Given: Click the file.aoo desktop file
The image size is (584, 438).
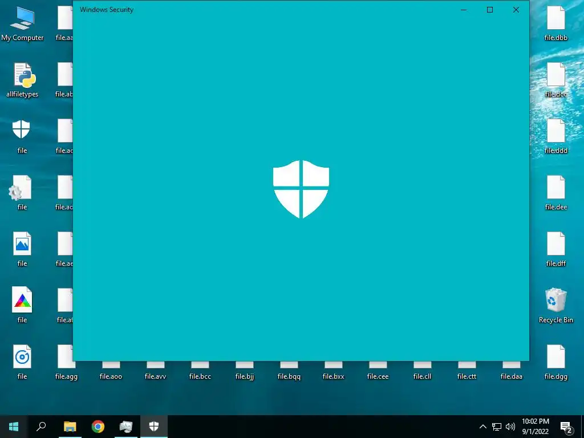Looking at the screenshot, I should 111,372.
